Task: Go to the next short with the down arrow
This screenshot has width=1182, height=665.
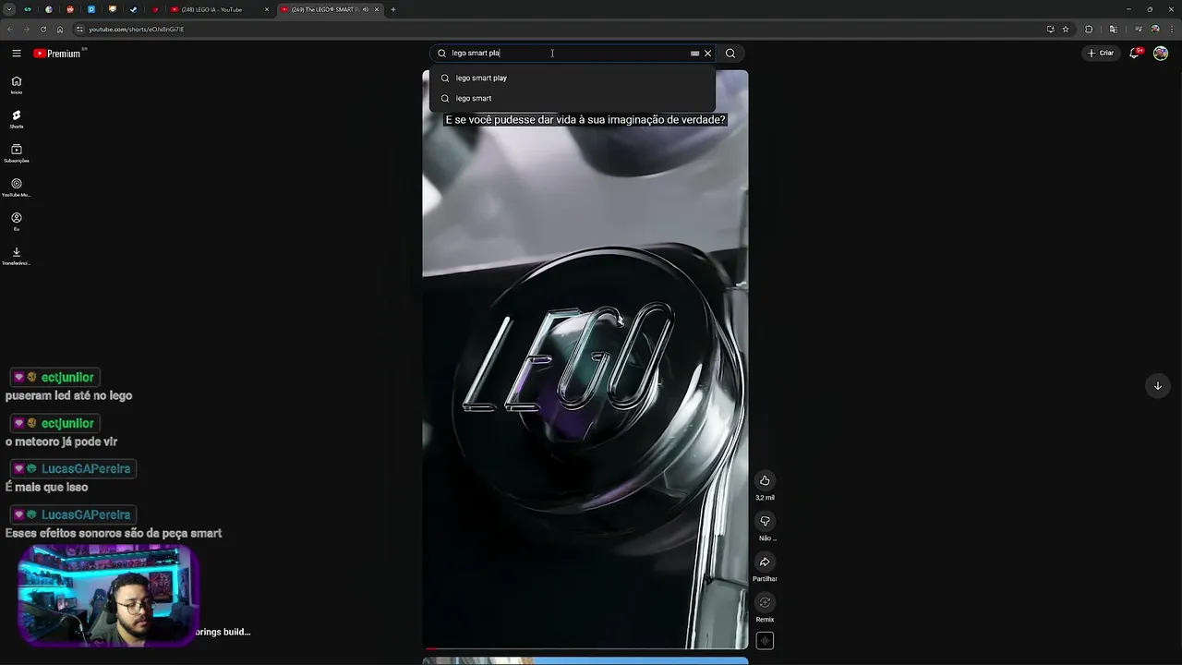Action: point(1157,386)
